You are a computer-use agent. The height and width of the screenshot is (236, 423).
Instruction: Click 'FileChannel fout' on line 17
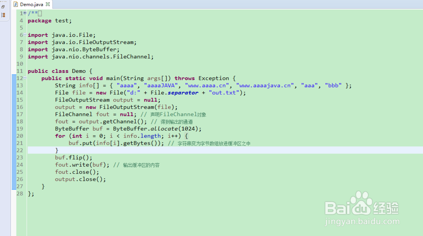tap(82, 114)
